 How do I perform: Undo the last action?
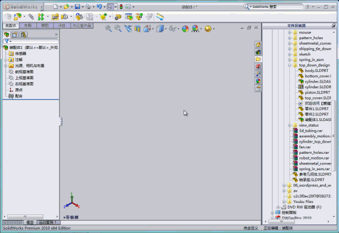click(x=99, y=7)
